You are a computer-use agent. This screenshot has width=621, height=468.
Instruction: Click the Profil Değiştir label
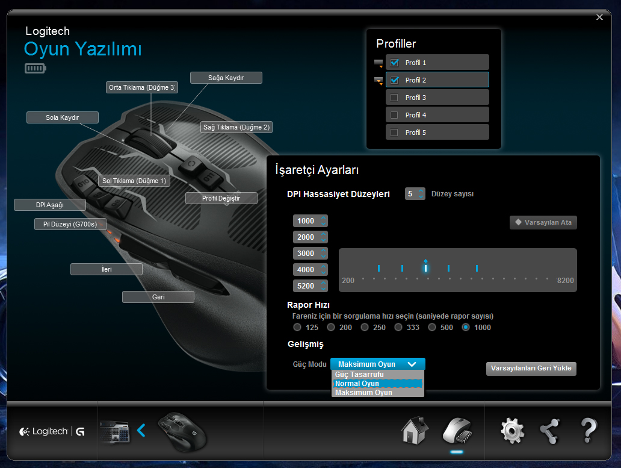pyautogui.click(x=221, y=198)
